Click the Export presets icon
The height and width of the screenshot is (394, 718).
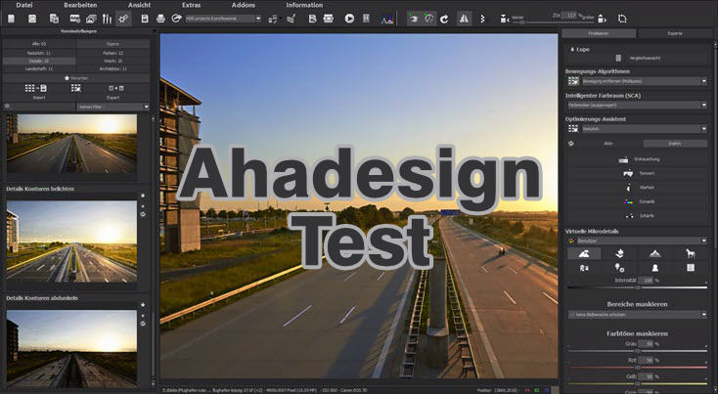[x=115, y=88]
